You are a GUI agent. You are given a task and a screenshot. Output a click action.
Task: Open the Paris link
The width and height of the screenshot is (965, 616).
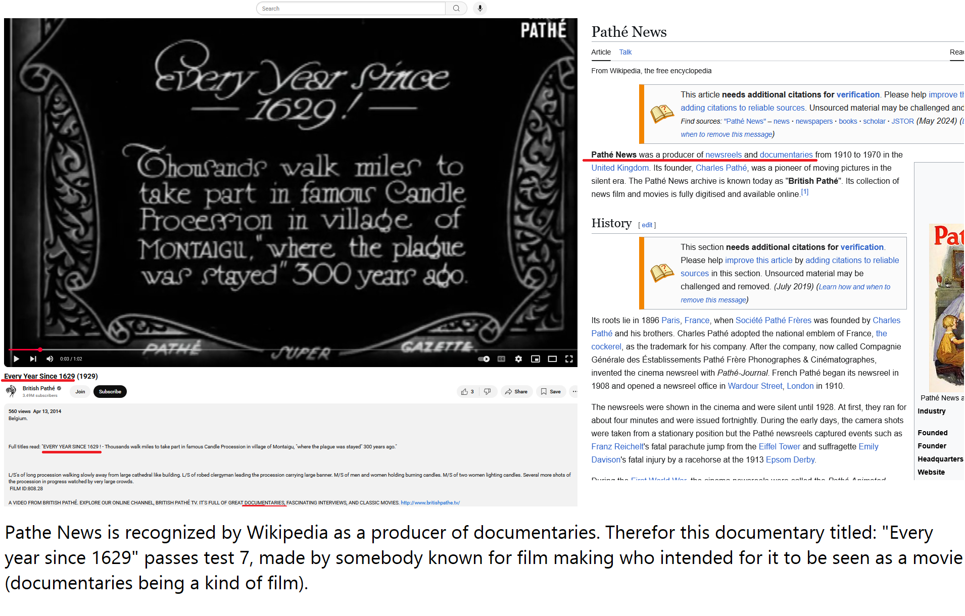(670, 320)
